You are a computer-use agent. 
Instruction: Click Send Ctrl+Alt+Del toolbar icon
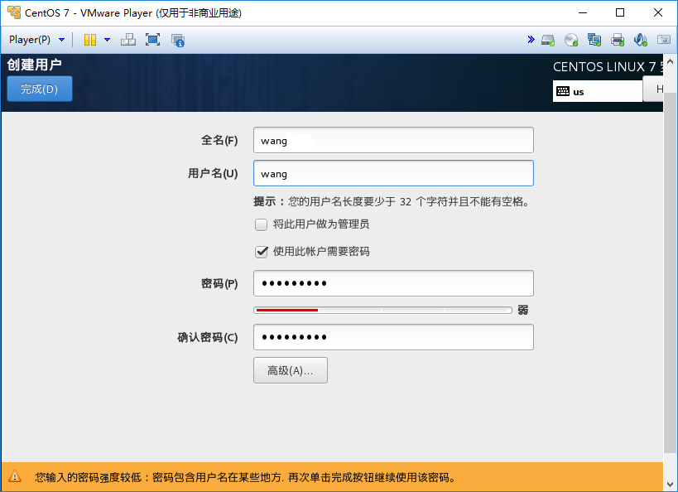[128, 40]
